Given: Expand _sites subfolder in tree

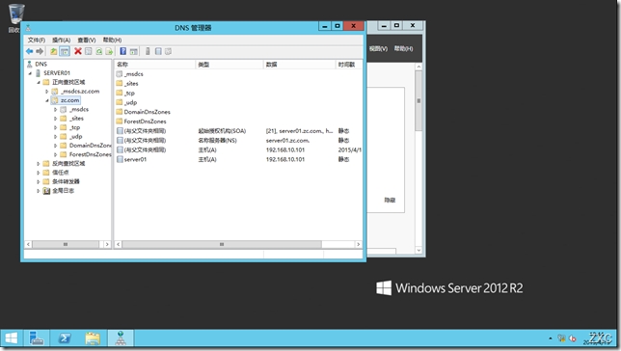Looking at the screenshot, I should [55, 119].
